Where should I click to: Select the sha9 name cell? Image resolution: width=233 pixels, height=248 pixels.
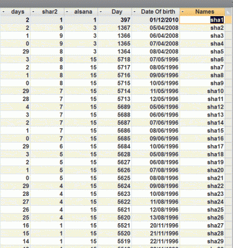click(202, 83)
